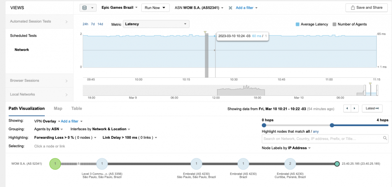Viewport: 392px width, 187px height.
Task: Select the green WOM S.A. agent node
Action: 56,164
